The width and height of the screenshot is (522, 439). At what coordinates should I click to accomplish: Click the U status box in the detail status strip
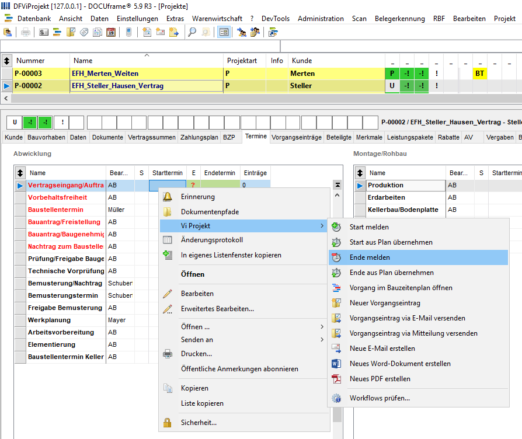[15, 122]
